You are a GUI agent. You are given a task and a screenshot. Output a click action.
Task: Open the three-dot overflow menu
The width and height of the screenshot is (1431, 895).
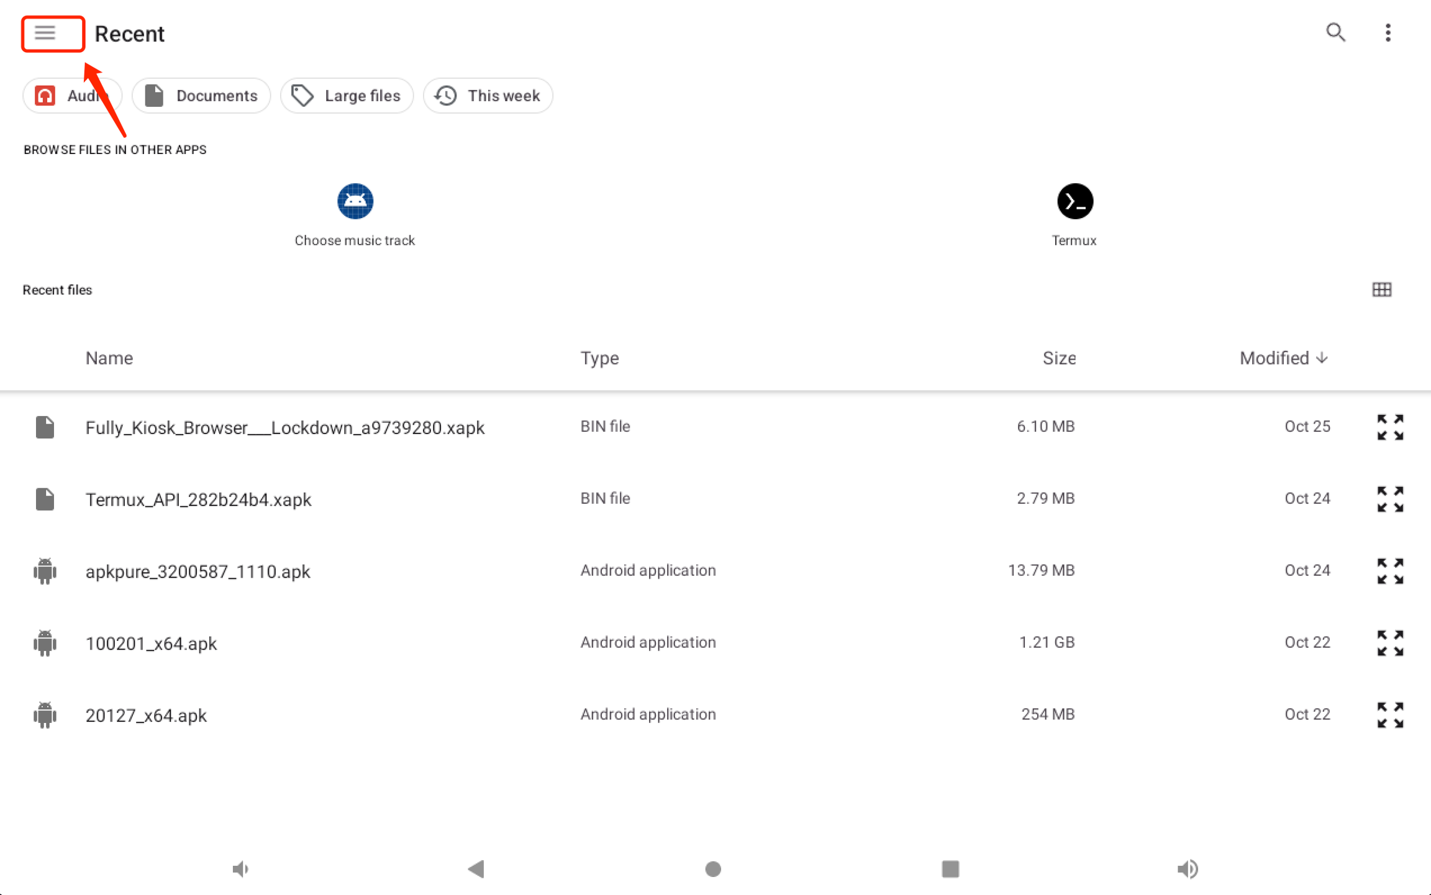(x=1388, y=33)
